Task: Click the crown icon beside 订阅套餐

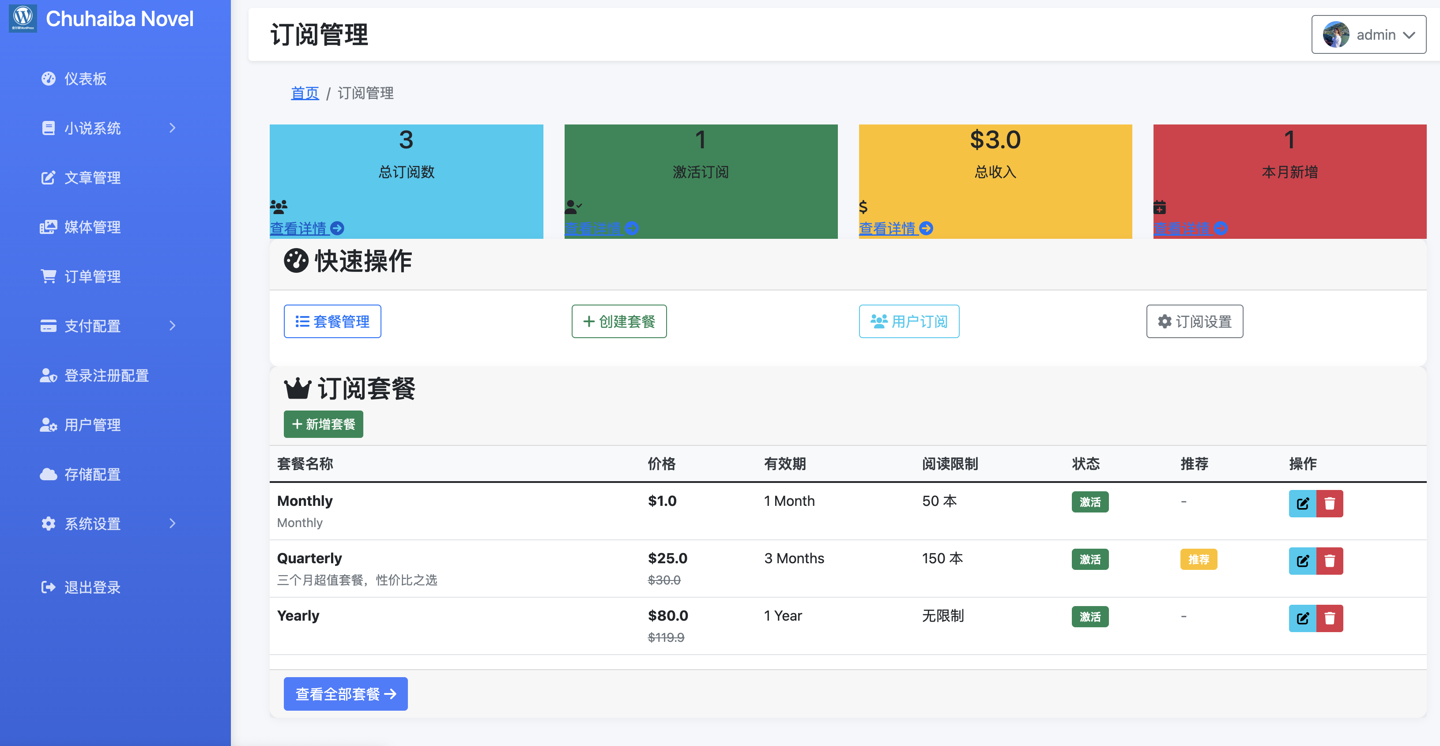Action: (298, 388)
